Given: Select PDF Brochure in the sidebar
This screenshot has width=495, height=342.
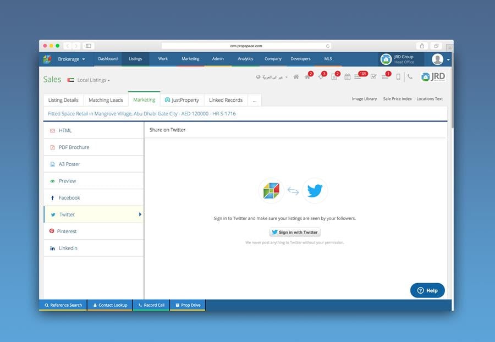Looking at the screenshot, I should click(x=94, y=147).
